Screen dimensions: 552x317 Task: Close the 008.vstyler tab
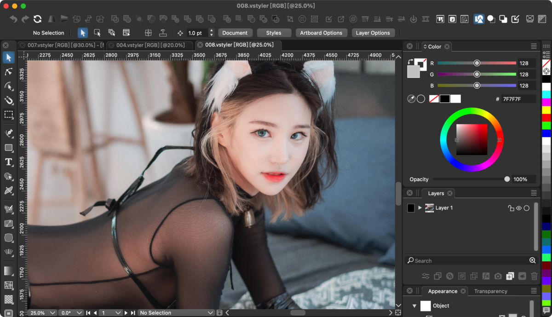(200, 45)
